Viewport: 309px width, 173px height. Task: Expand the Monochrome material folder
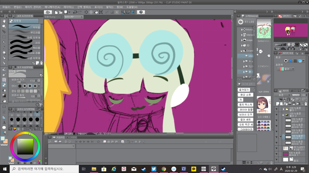tap(242, 30)
